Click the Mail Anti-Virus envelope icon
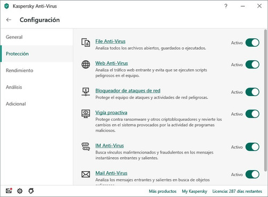268x197 pixels. [86, 174]
